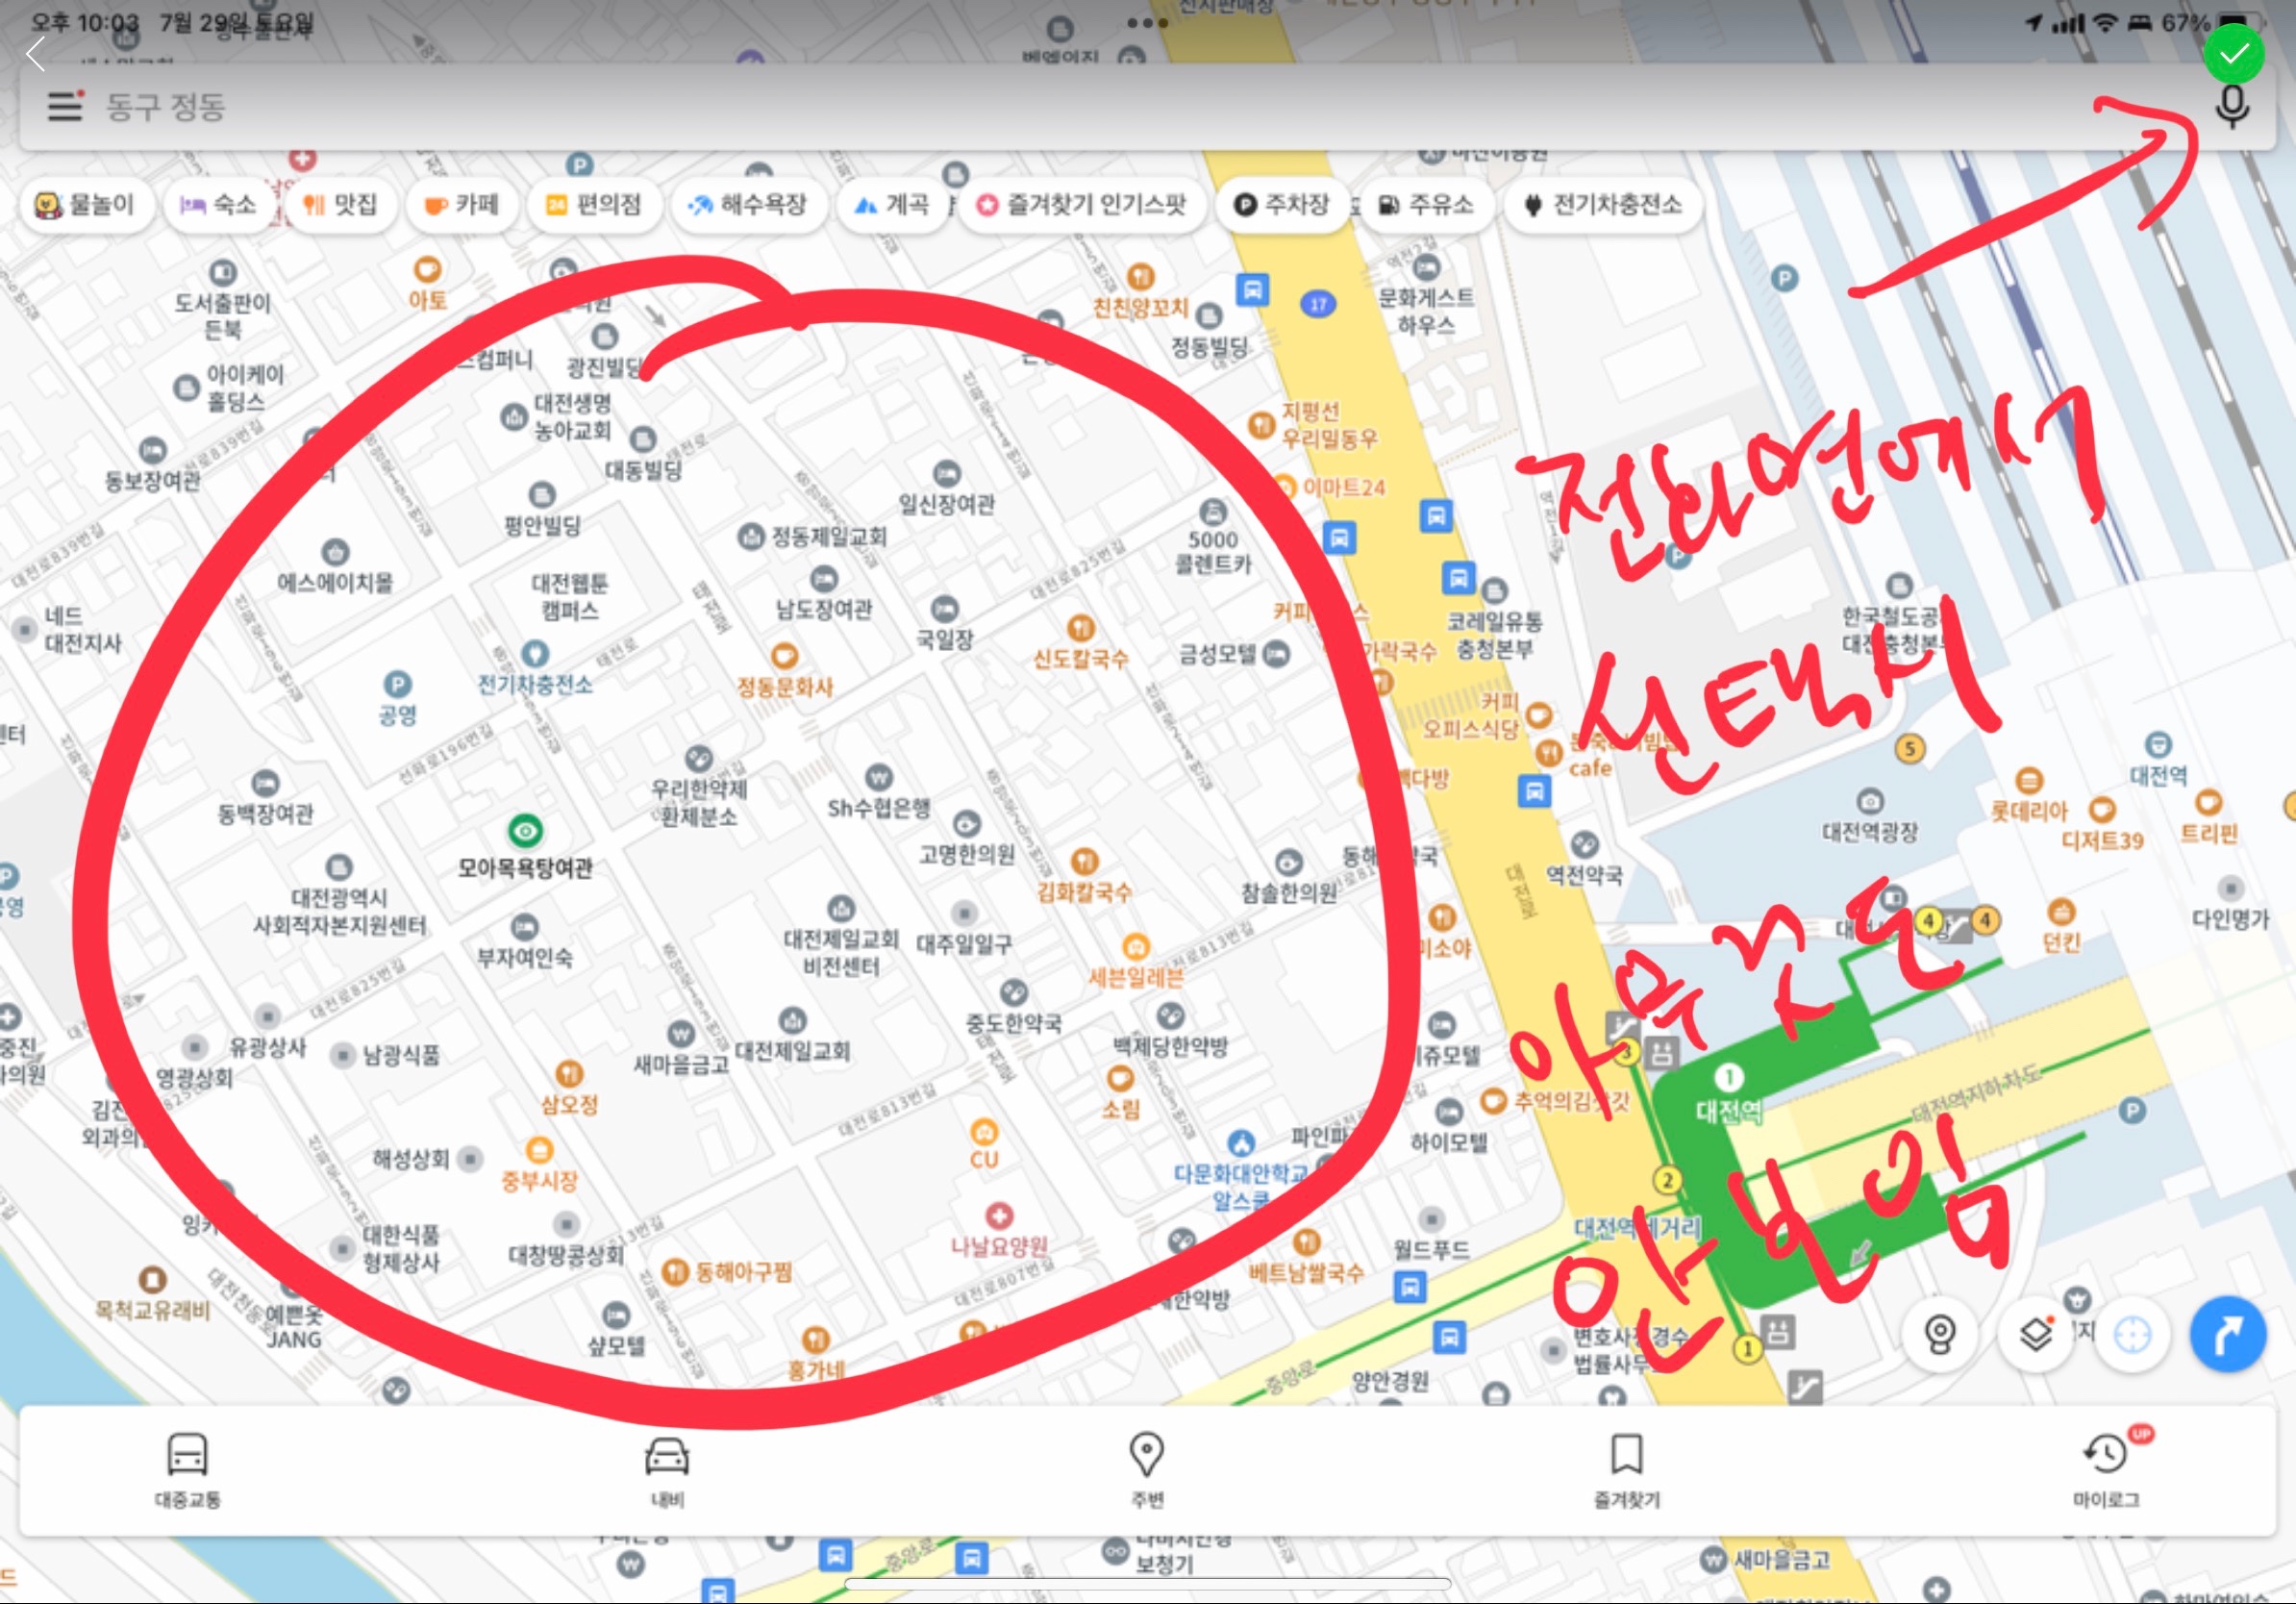2296x1604 pixels.
Task: Go back with the left chevron arrow
Action: pos(36,55)
